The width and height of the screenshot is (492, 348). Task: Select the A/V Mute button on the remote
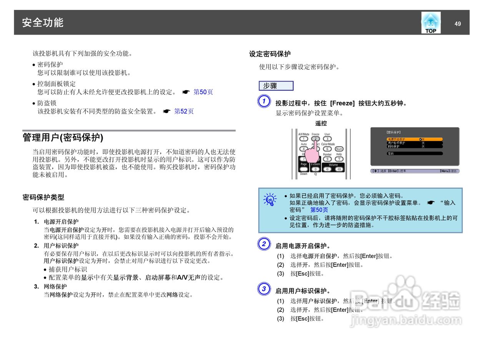(x=304, y=139)
